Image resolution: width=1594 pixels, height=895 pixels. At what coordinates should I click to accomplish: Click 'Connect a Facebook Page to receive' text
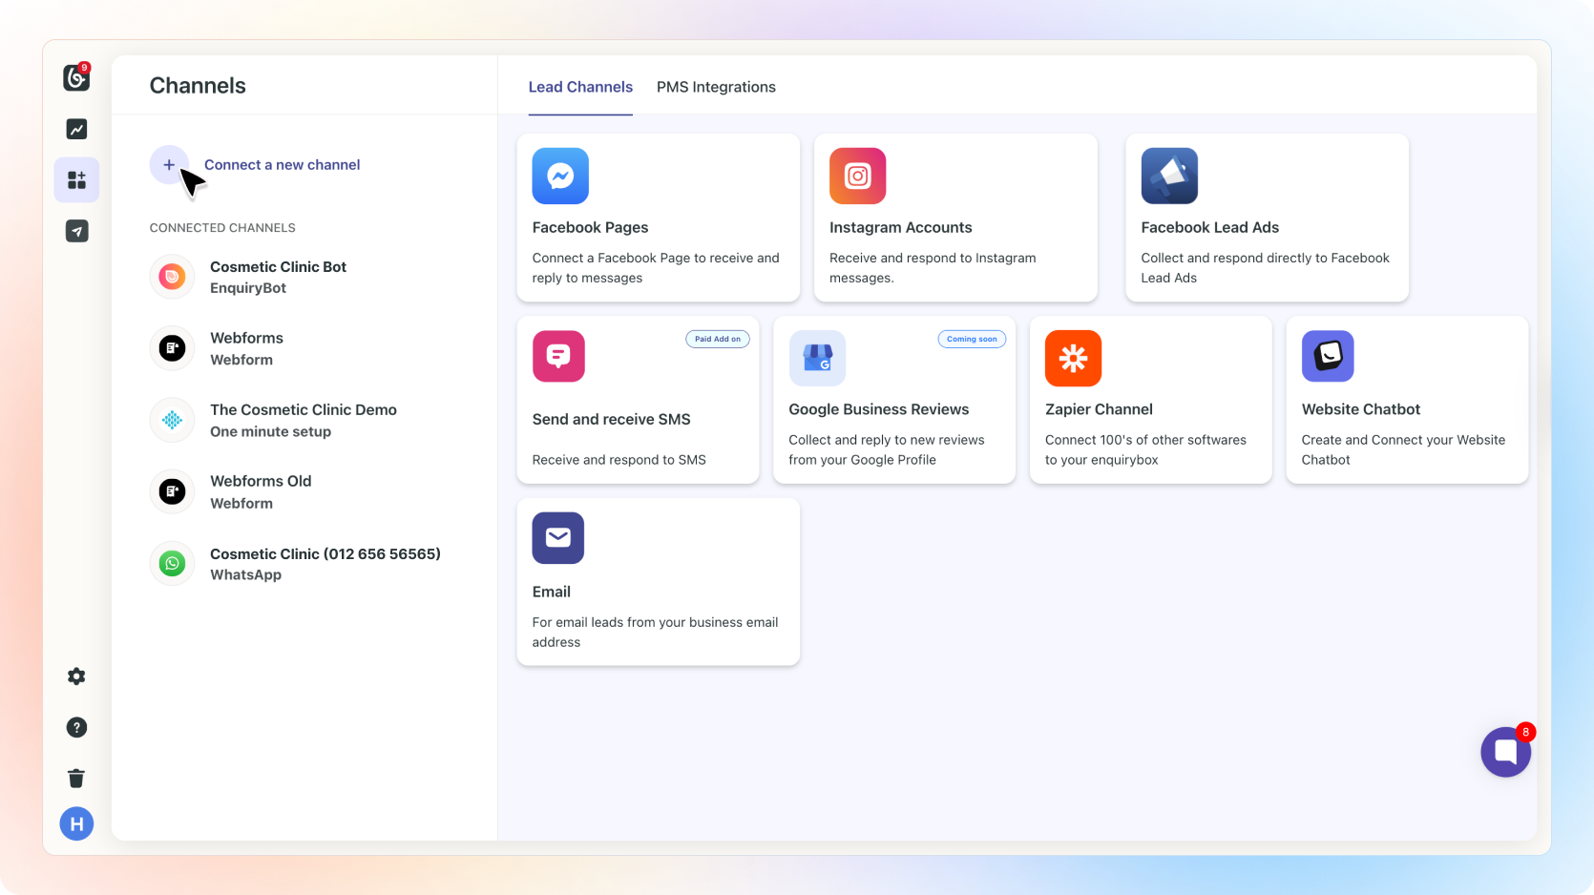(x=656, y=268)
